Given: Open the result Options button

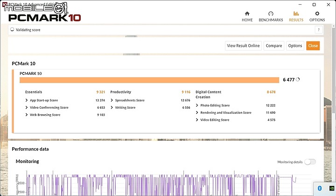Looking at the screenshot, I should point(295,46).
